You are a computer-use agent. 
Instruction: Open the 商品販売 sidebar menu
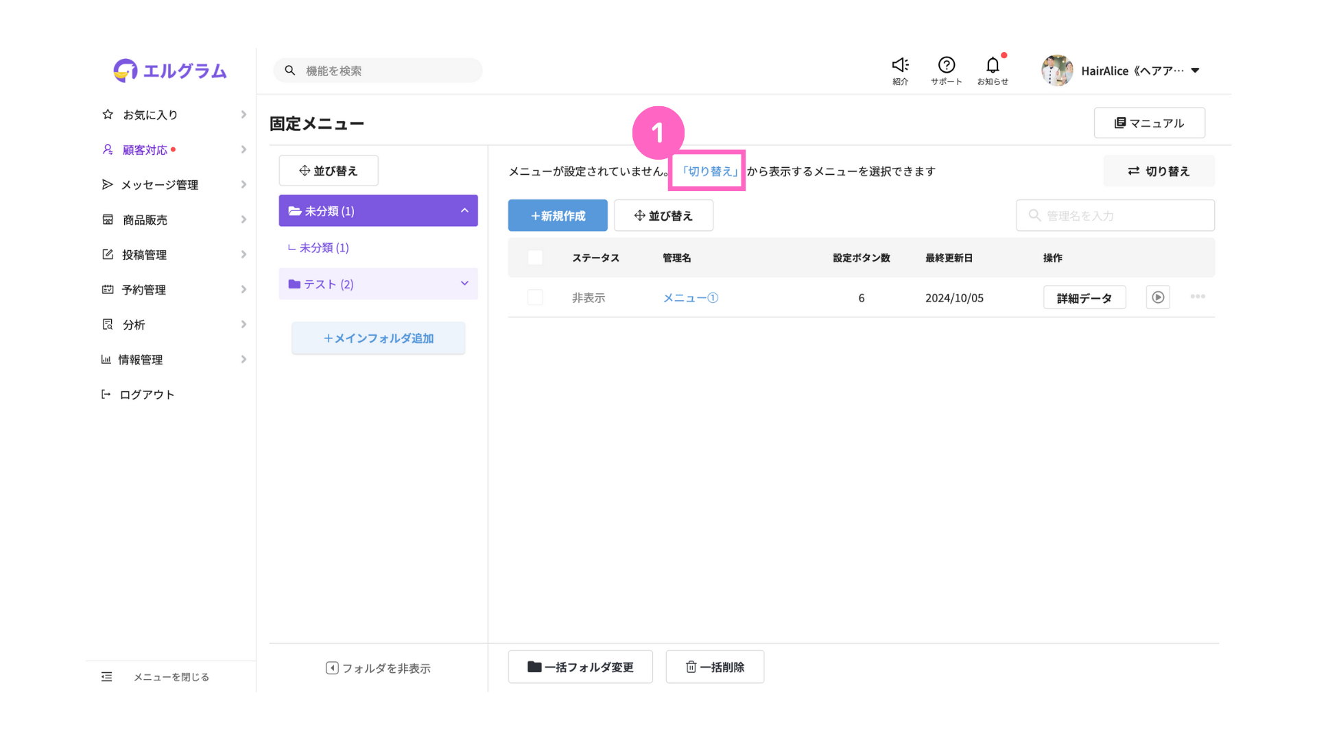174,219
